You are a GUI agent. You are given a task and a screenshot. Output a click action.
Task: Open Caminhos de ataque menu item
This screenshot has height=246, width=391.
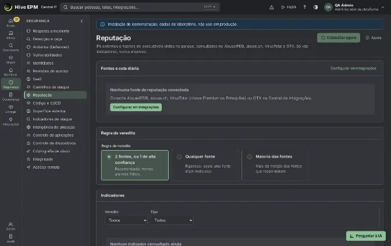click(x=55, y=87)
